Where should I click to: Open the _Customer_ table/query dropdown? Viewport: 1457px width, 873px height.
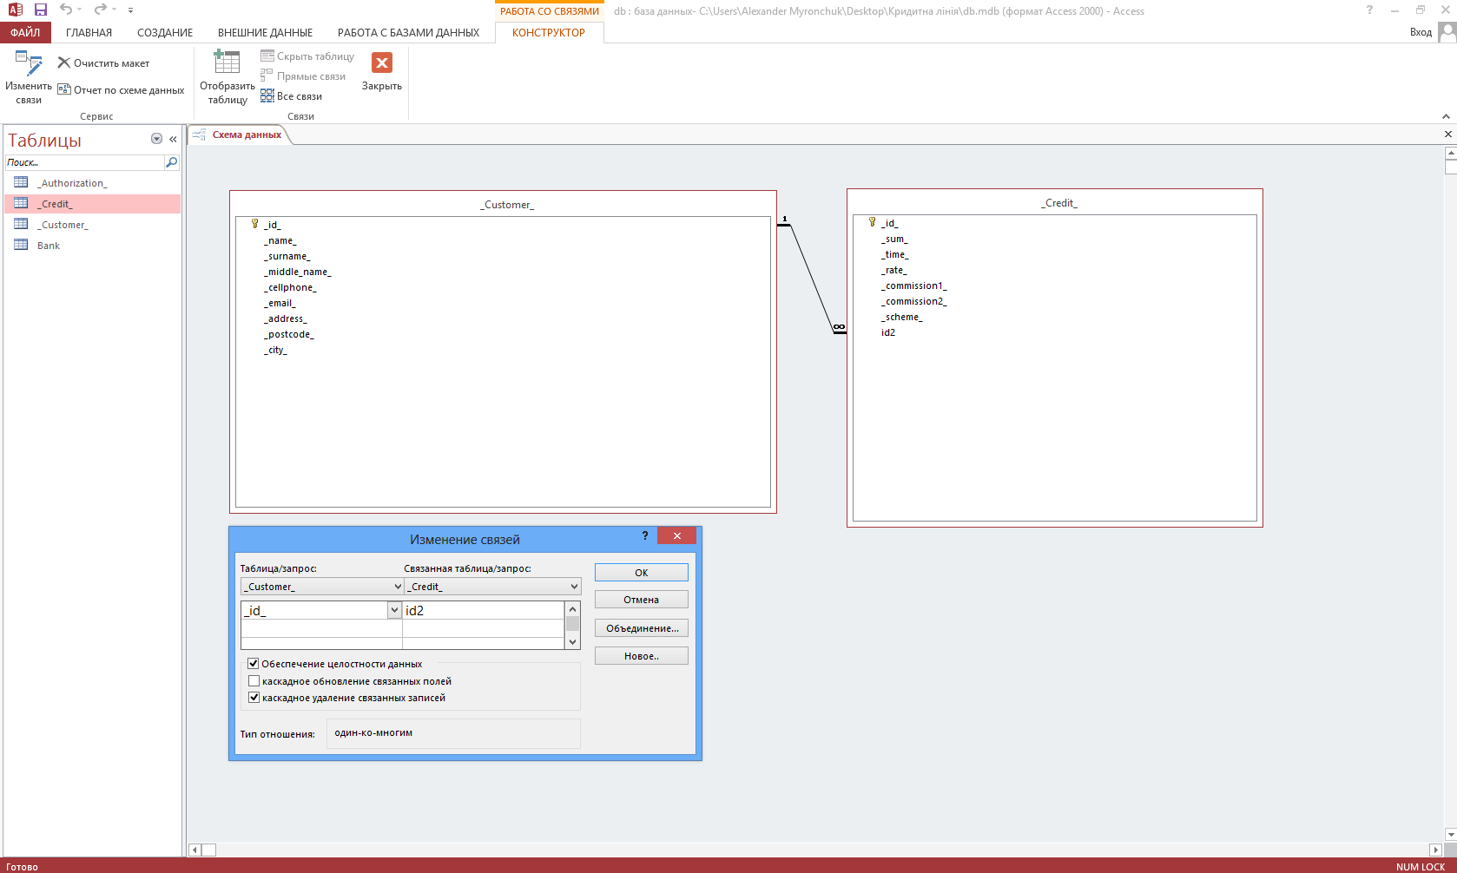click(x=398, y=587)
